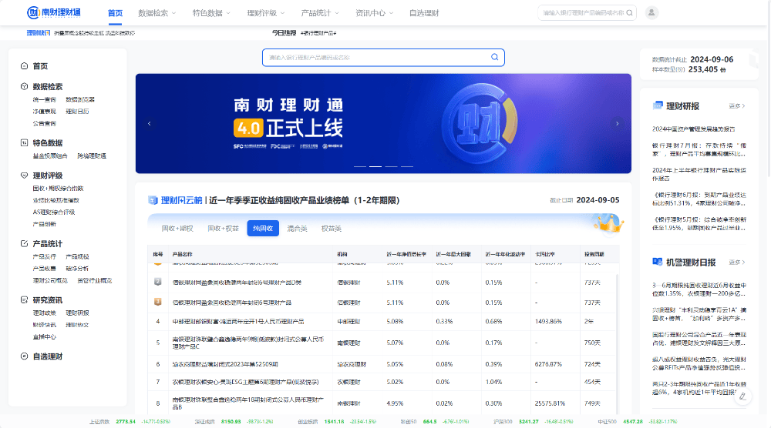Image resolution: width=771 pixels, height=428 pixels.
Task: Click the center product search input field
Action: 376,58
